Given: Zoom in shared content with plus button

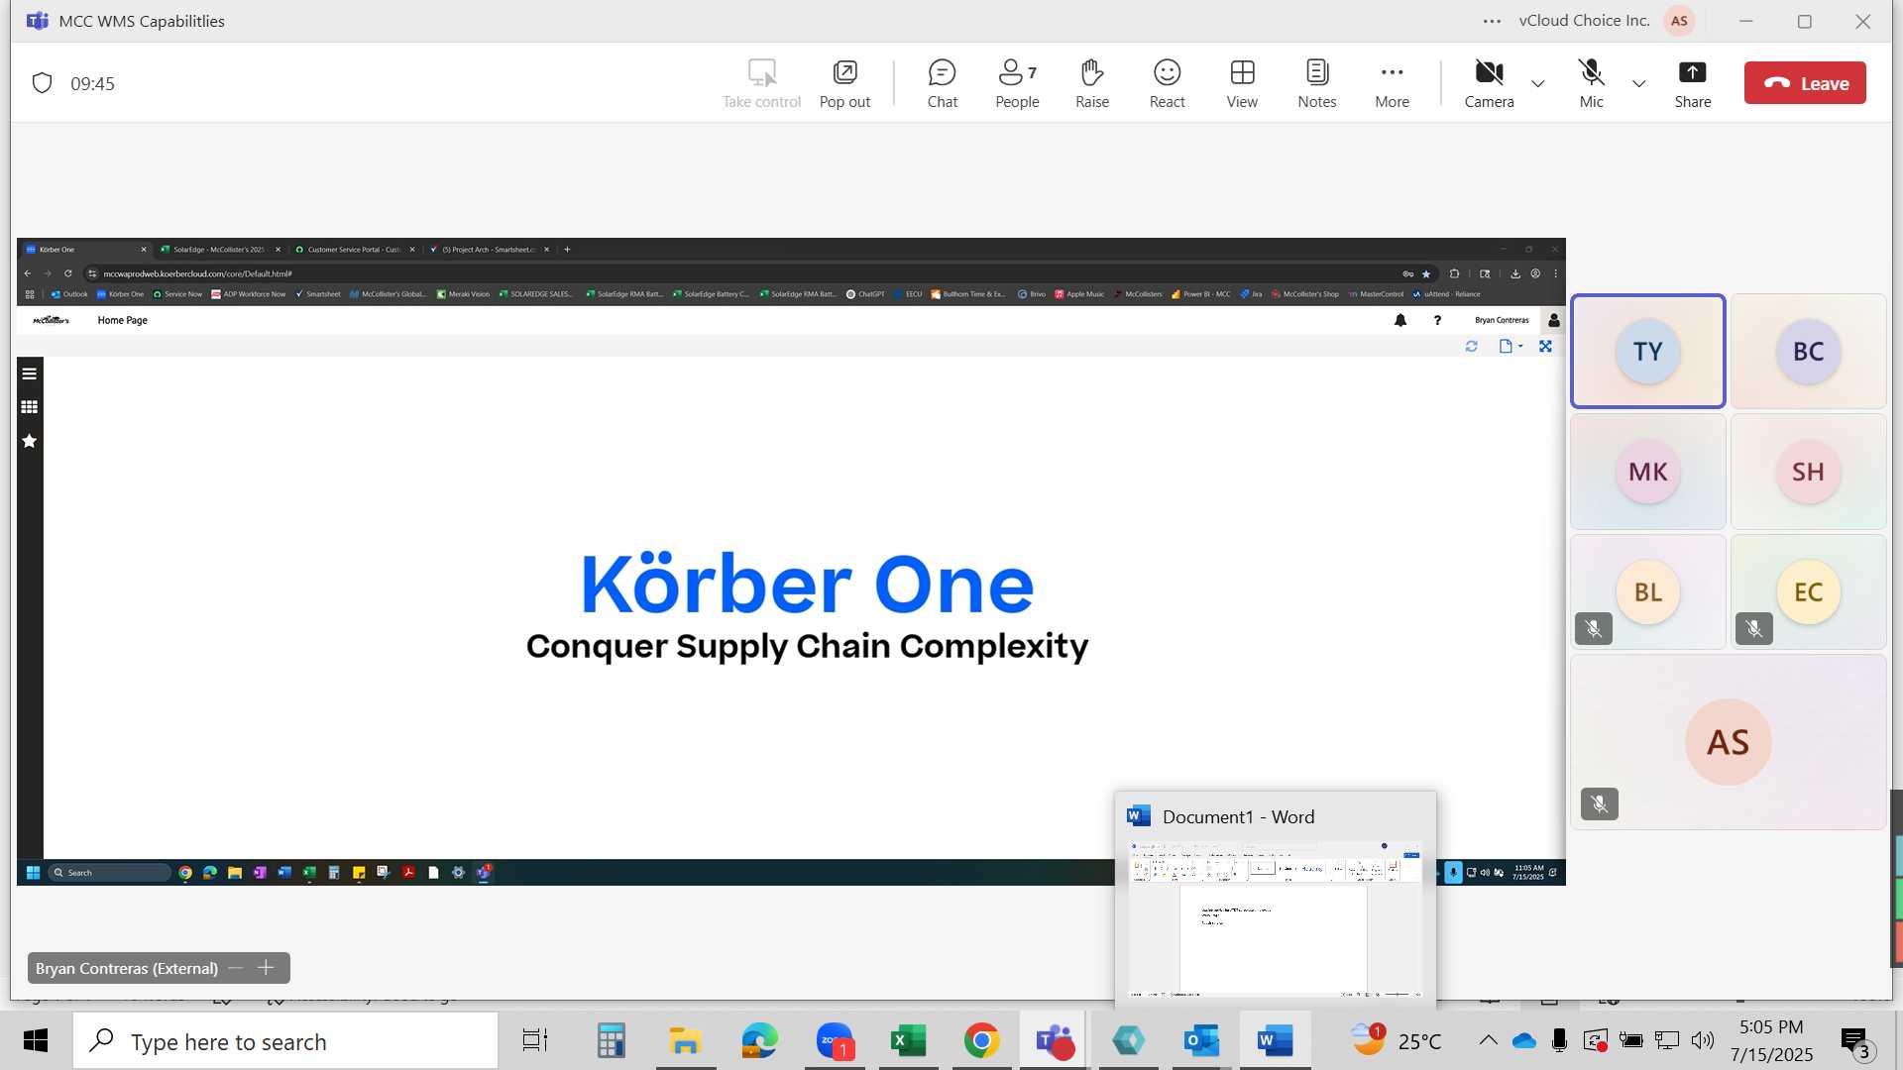Looking at the screenshot, I should 266,968.
